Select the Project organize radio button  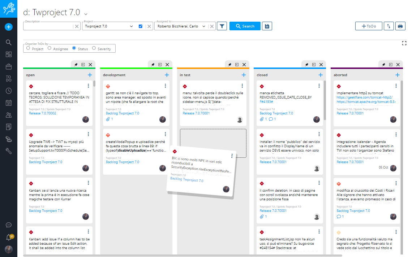coord(28,48)
